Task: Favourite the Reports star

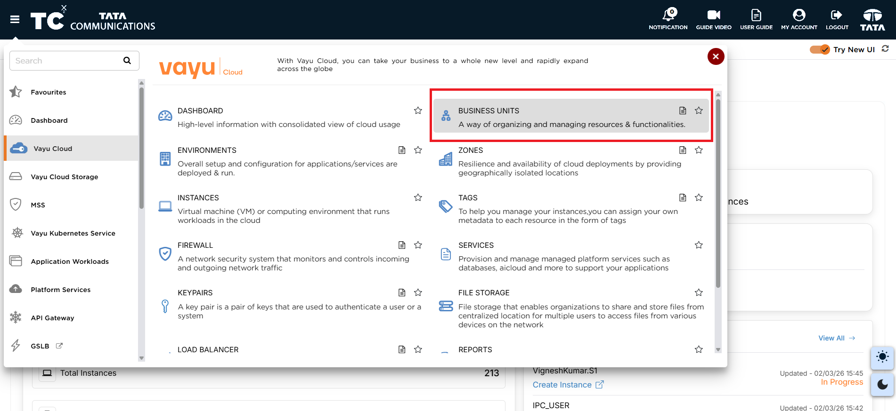Action: (x=699, y=349)
